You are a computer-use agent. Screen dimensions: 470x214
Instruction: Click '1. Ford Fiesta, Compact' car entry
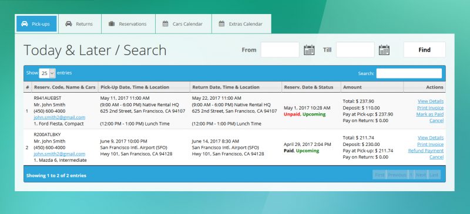58,124
